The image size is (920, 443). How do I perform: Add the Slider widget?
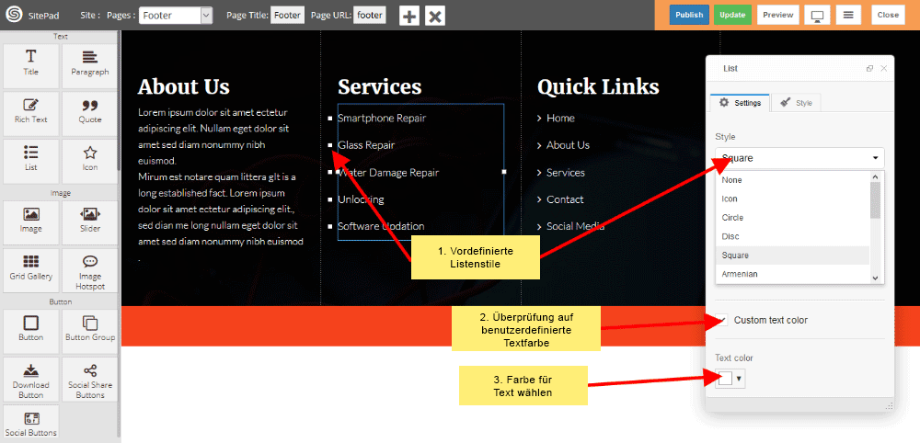tap(90, 222)
